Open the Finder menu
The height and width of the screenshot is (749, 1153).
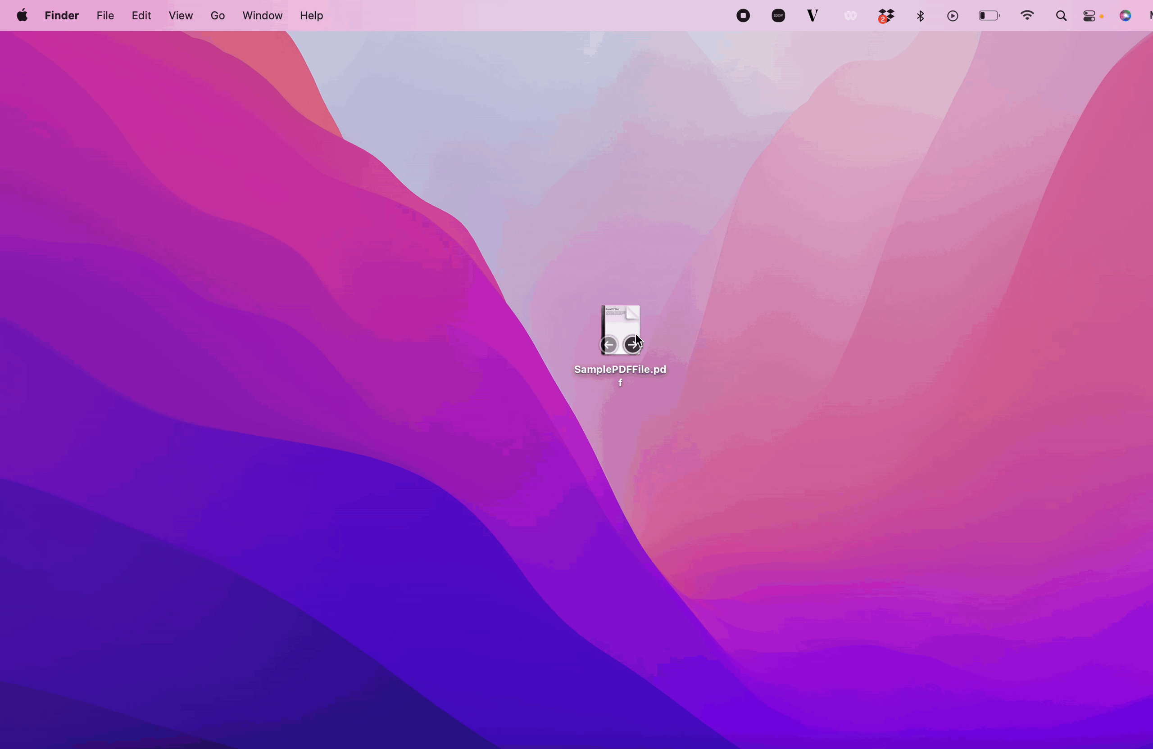coord(62,15)
